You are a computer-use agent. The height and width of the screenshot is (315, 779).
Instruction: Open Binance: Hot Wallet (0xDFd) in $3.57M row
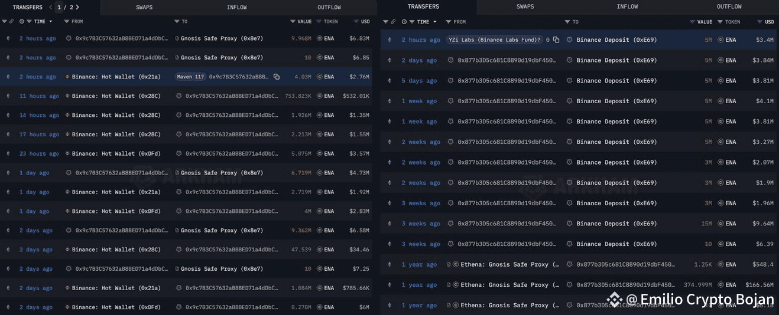pyautogui.click(x=116, y=153)
